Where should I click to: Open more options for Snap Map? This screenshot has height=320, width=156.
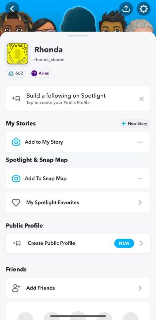(140, 178)
